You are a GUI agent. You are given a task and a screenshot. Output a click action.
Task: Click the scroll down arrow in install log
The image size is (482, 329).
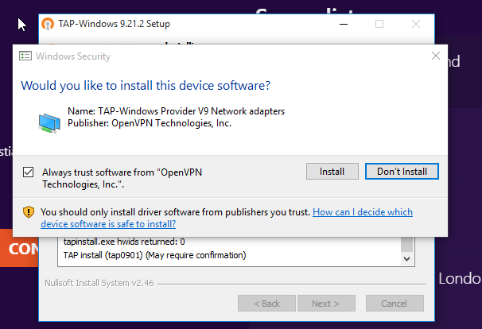click(406, 259)
